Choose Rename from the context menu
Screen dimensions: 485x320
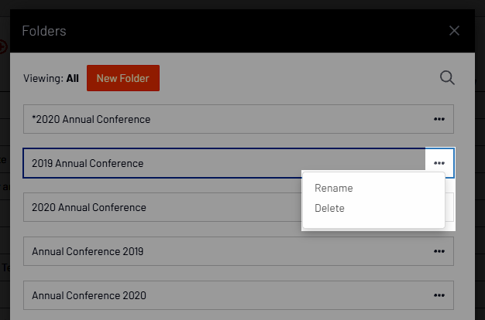334,188
